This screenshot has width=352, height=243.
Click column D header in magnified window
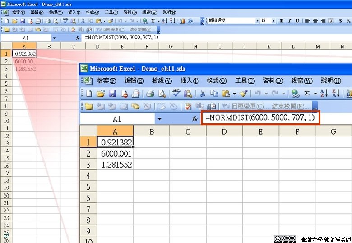224,131
